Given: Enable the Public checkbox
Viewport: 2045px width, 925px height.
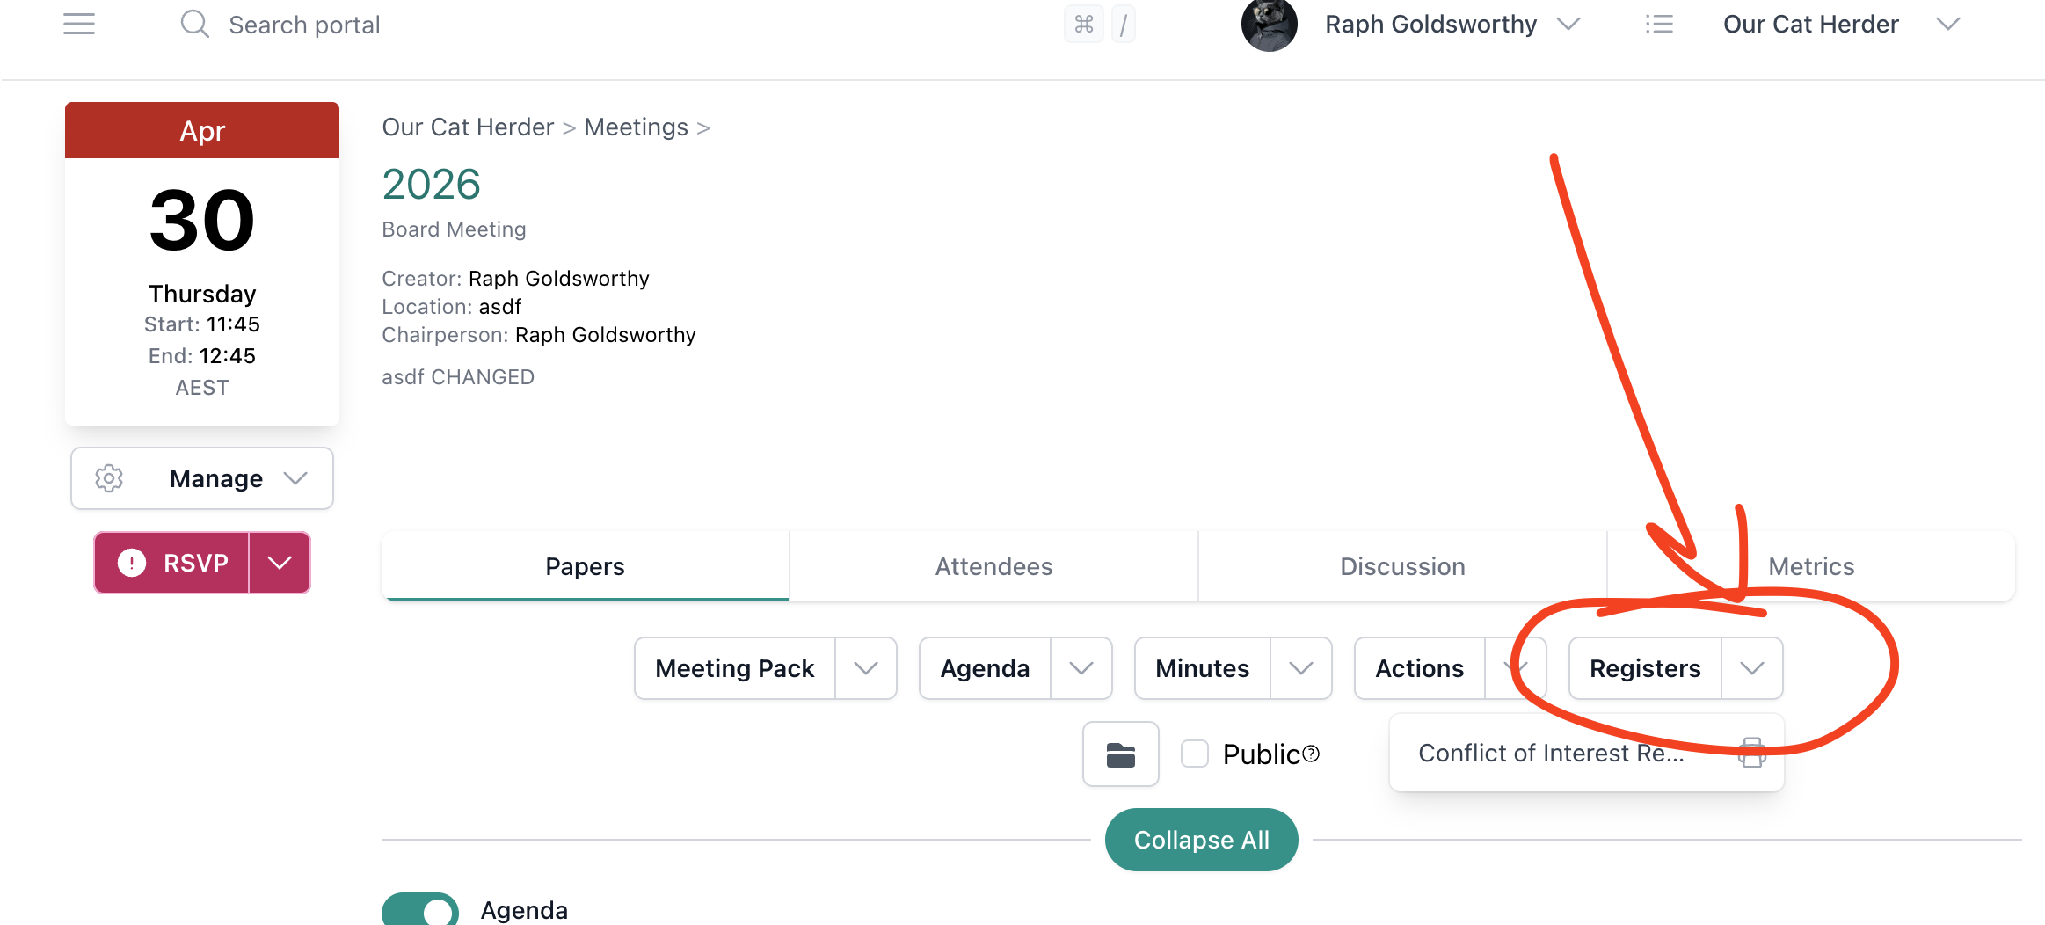Looking at the screenshot, I should coord(1195,754).
